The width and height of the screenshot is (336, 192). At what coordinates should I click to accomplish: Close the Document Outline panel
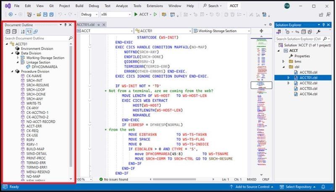coord(70,25)
